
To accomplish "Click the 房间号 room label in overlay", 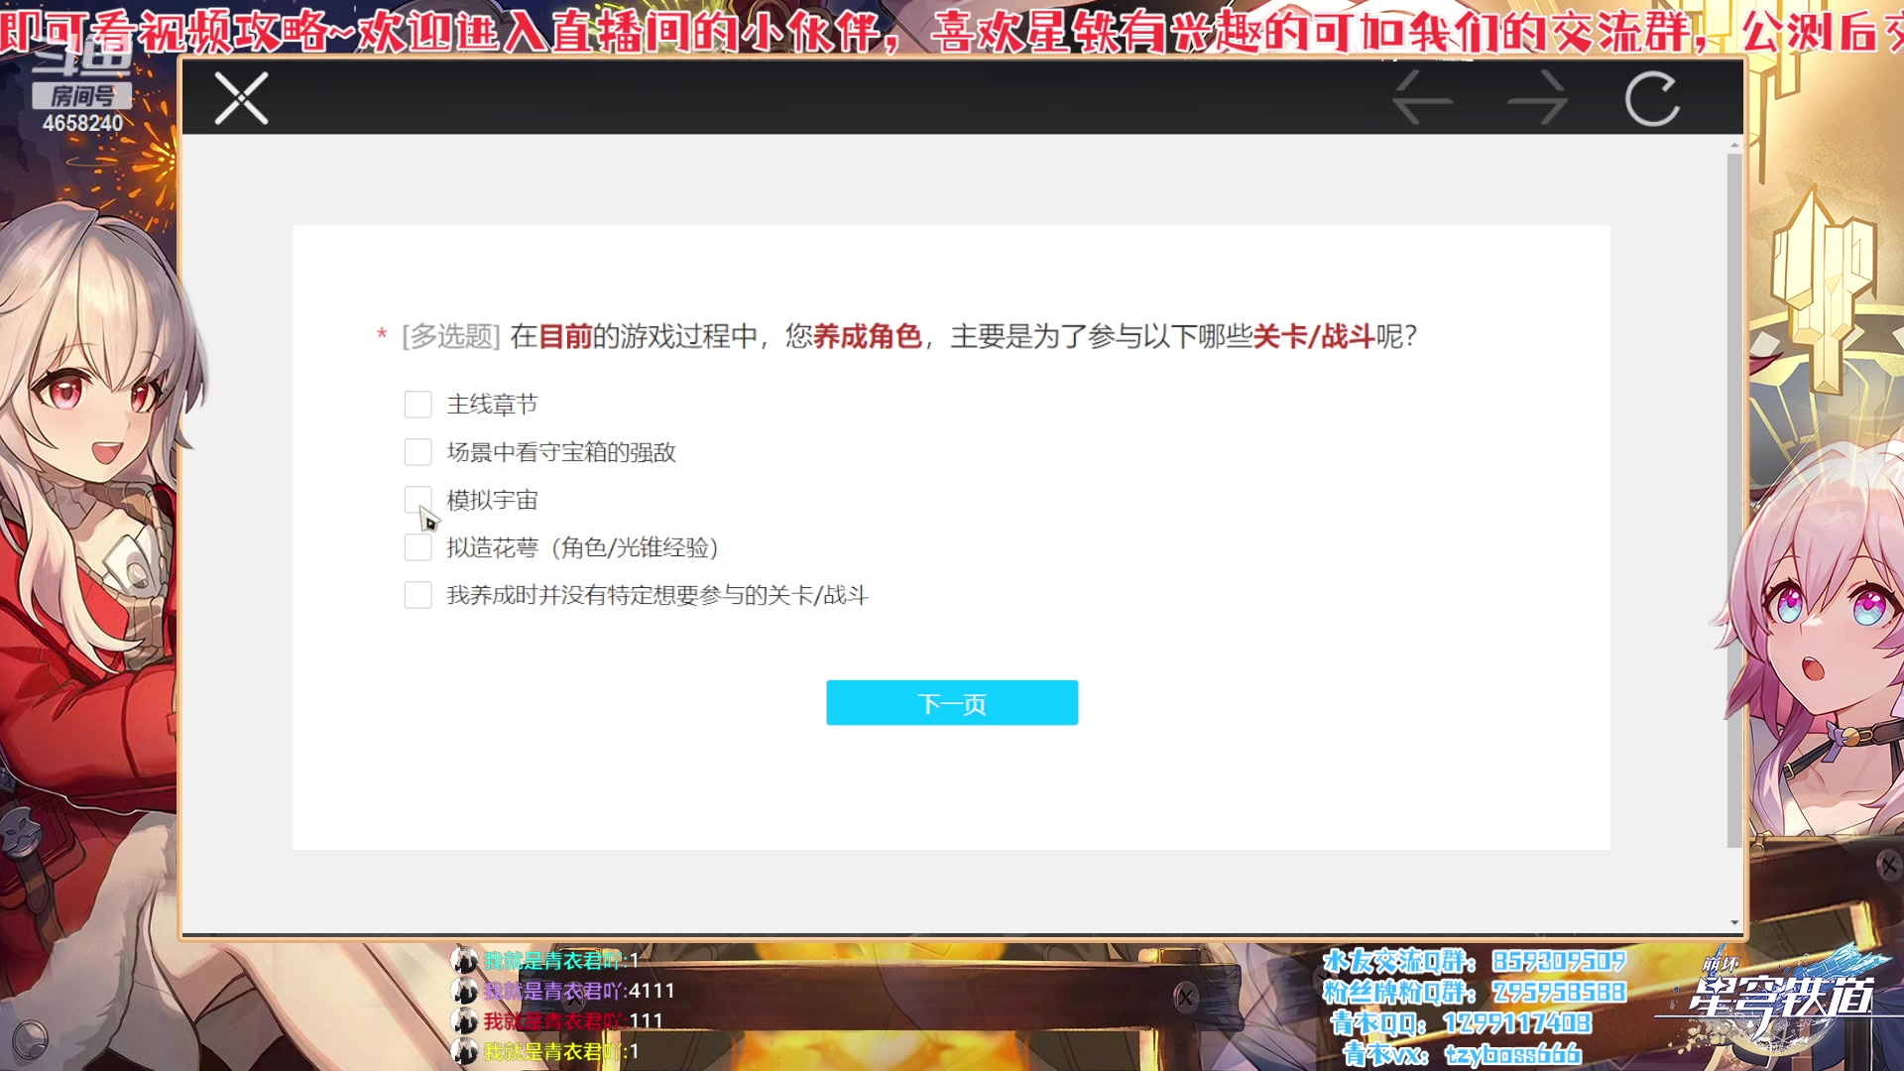I will coord(82,96).
